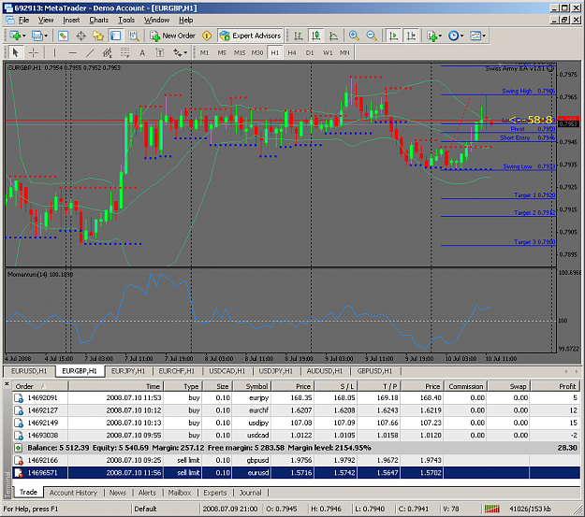Select the Horizontal Line drawing tool
Image resolution: width=585 pixels, height=517 pixels.
coord(72,53)
